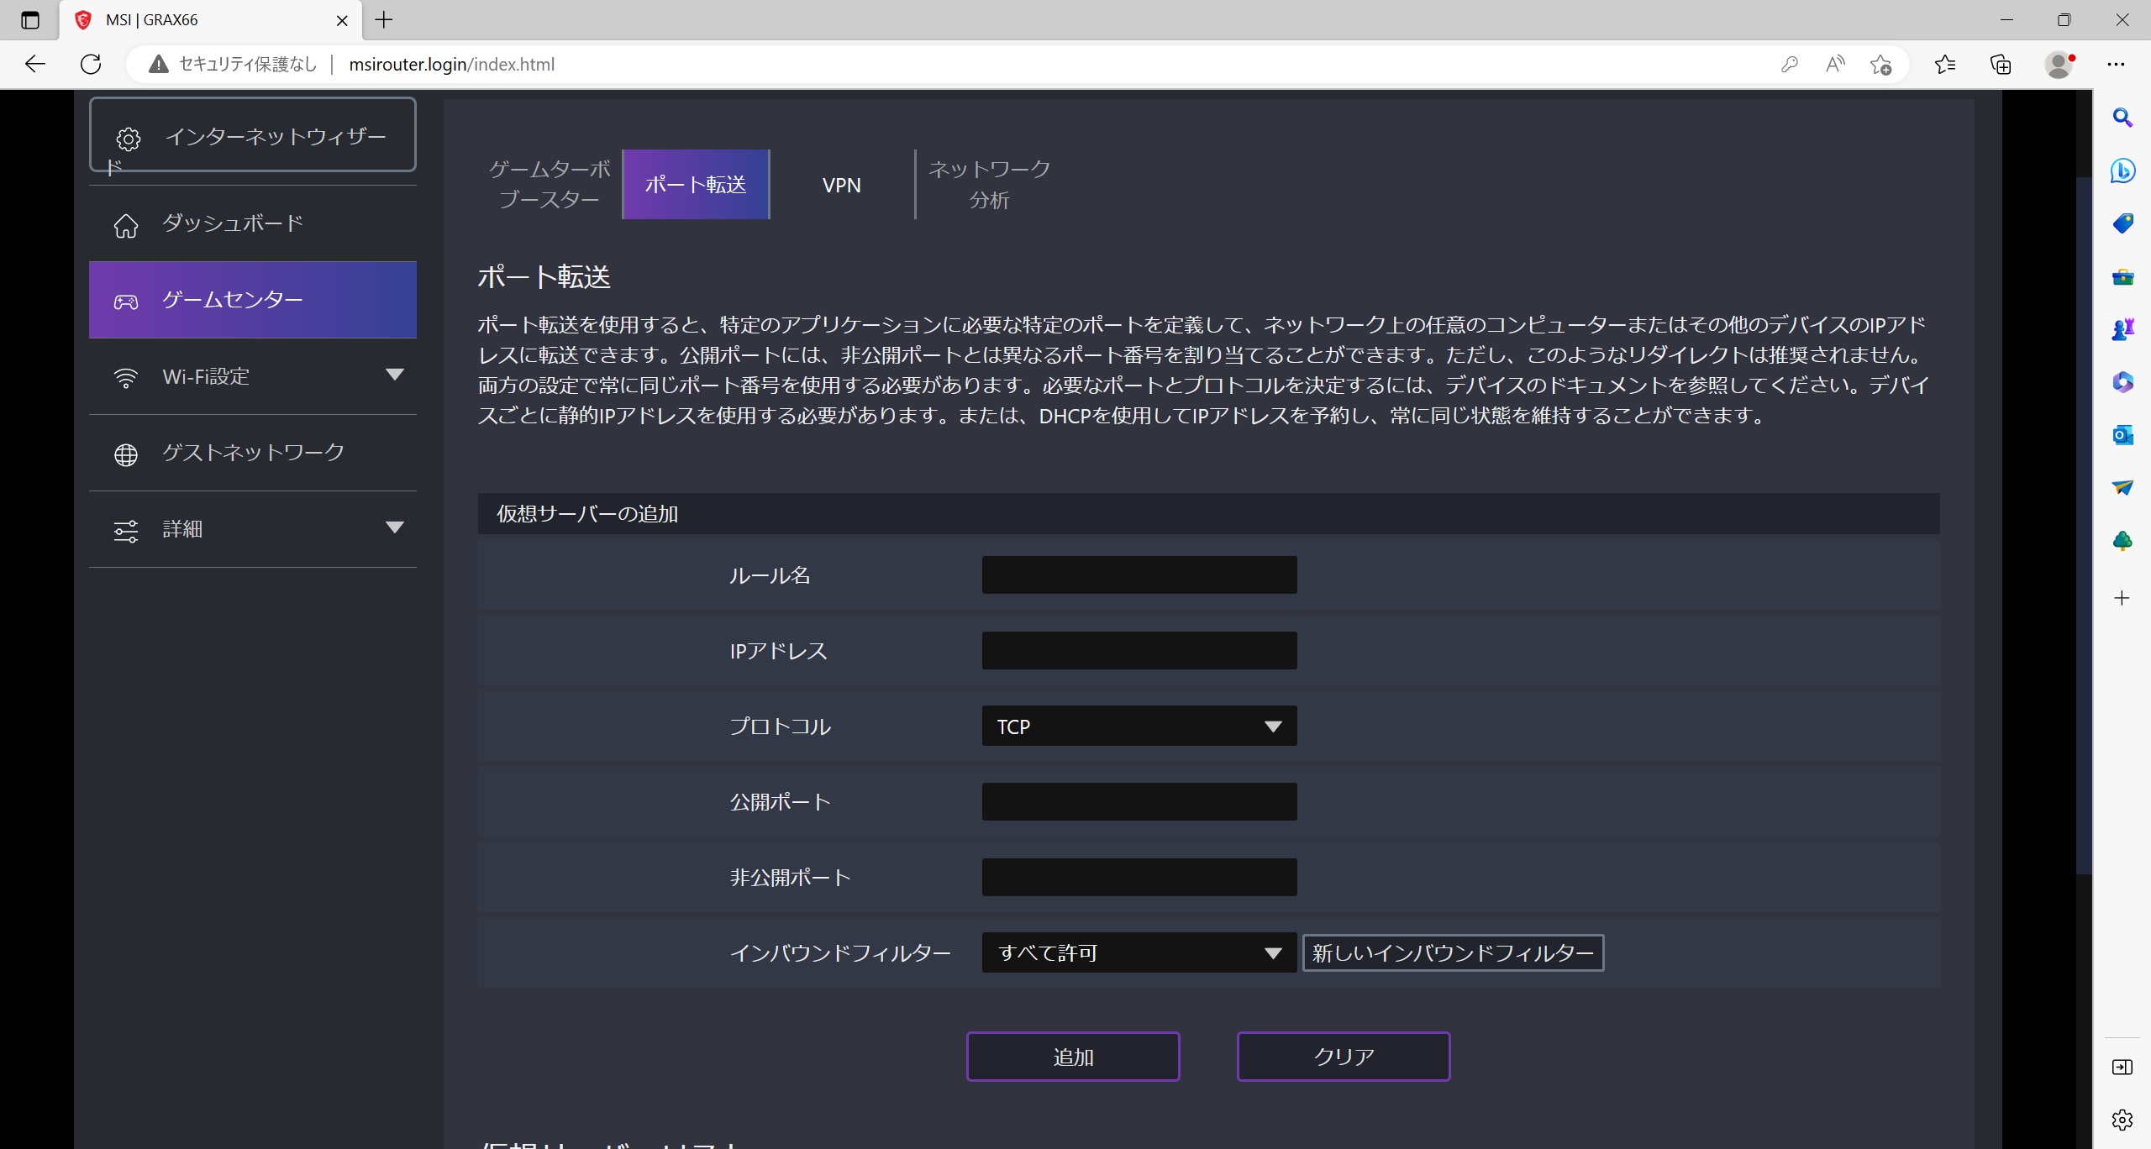Open ゲストネットワーク in the sidebar
The width and height of the screenshot is (2151, 1149).
tap(252, 453)
